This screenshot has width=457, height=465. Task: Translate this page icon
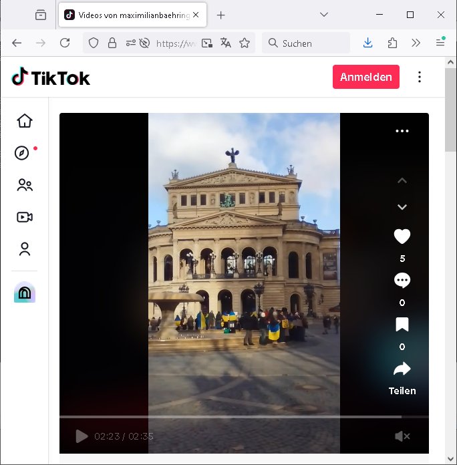[x=225, y=43]
